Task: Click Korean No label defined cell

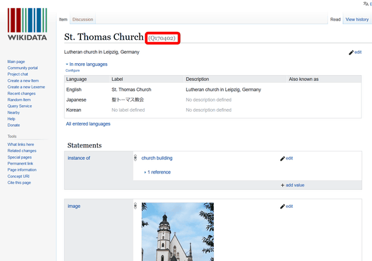Action: click(128, 110)
